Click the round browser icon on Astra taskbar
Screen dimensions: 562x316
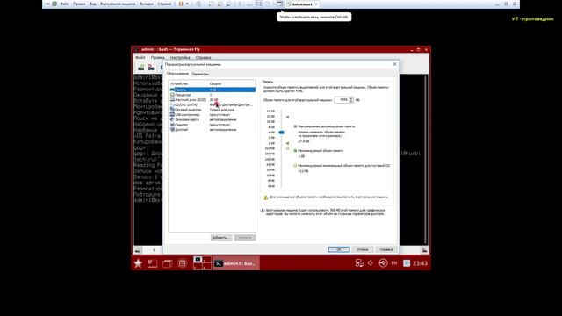point(182,263)
